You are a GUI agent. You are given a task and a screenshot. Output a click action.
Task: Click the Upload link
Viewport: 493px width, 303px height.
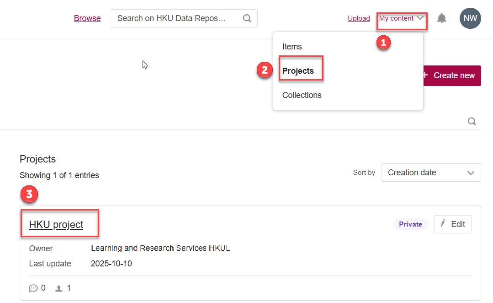pyautogui.click(x=359, y=18)
